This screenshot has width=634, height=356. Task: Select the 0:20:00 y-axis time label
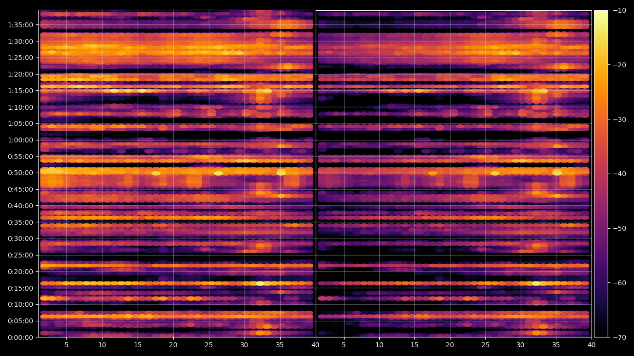(x=20, y=272)
